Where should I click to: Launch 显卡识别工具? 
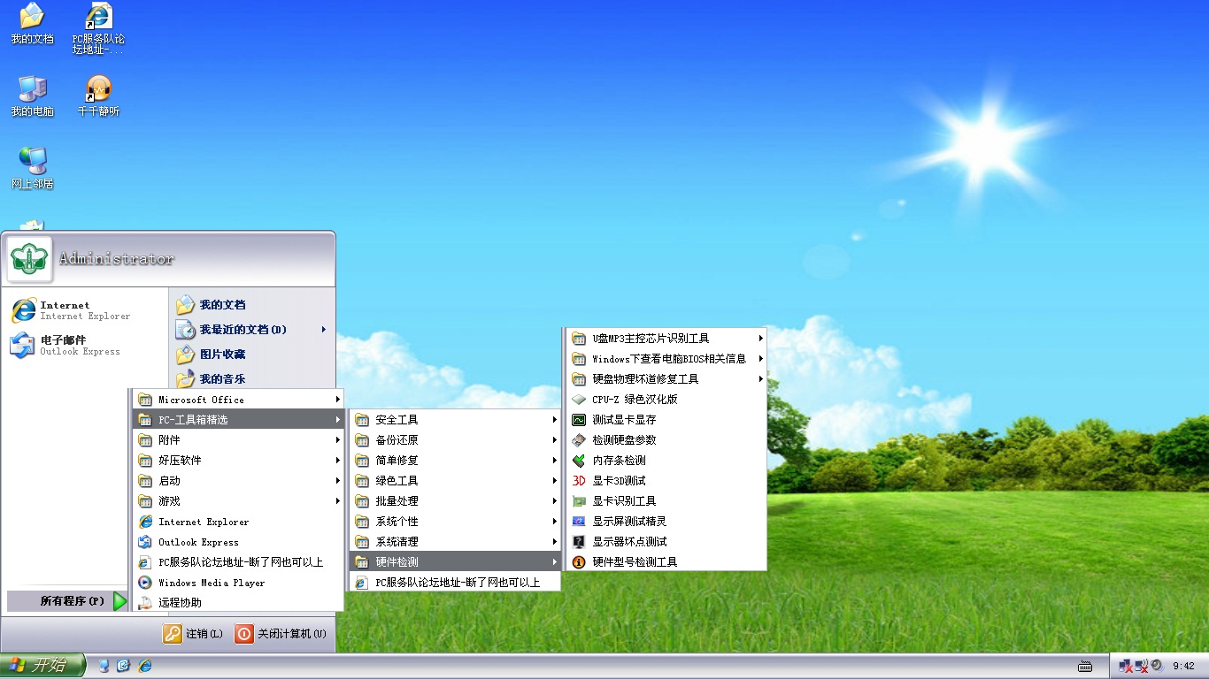pyautogui.click(x=665, y=501)
